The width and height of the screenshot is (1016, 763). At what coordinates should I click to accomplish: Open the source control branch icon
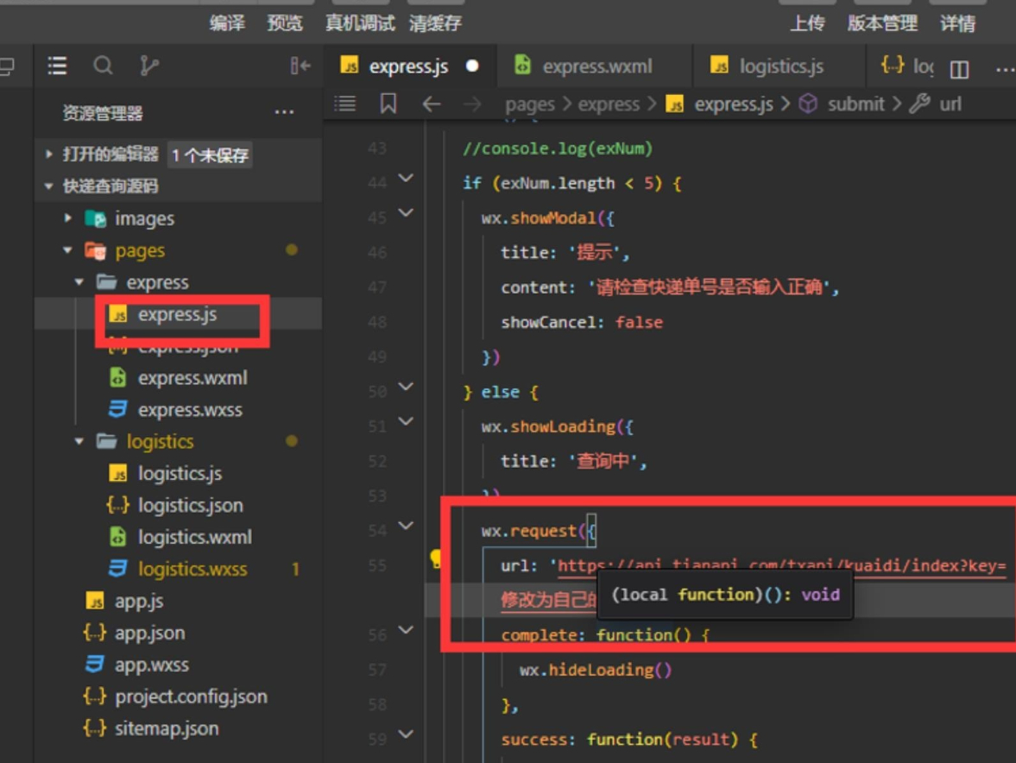click(x=149, y=66)
